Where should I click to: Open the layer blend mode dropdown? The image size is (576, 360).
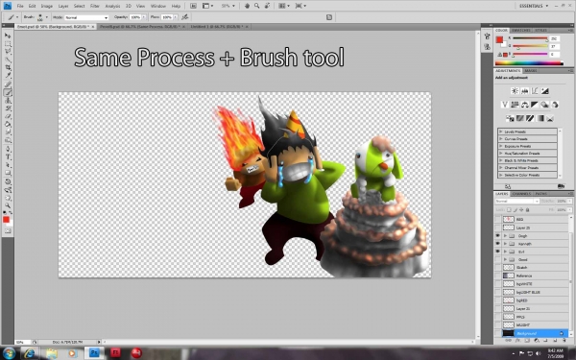(x=516, y=202)
